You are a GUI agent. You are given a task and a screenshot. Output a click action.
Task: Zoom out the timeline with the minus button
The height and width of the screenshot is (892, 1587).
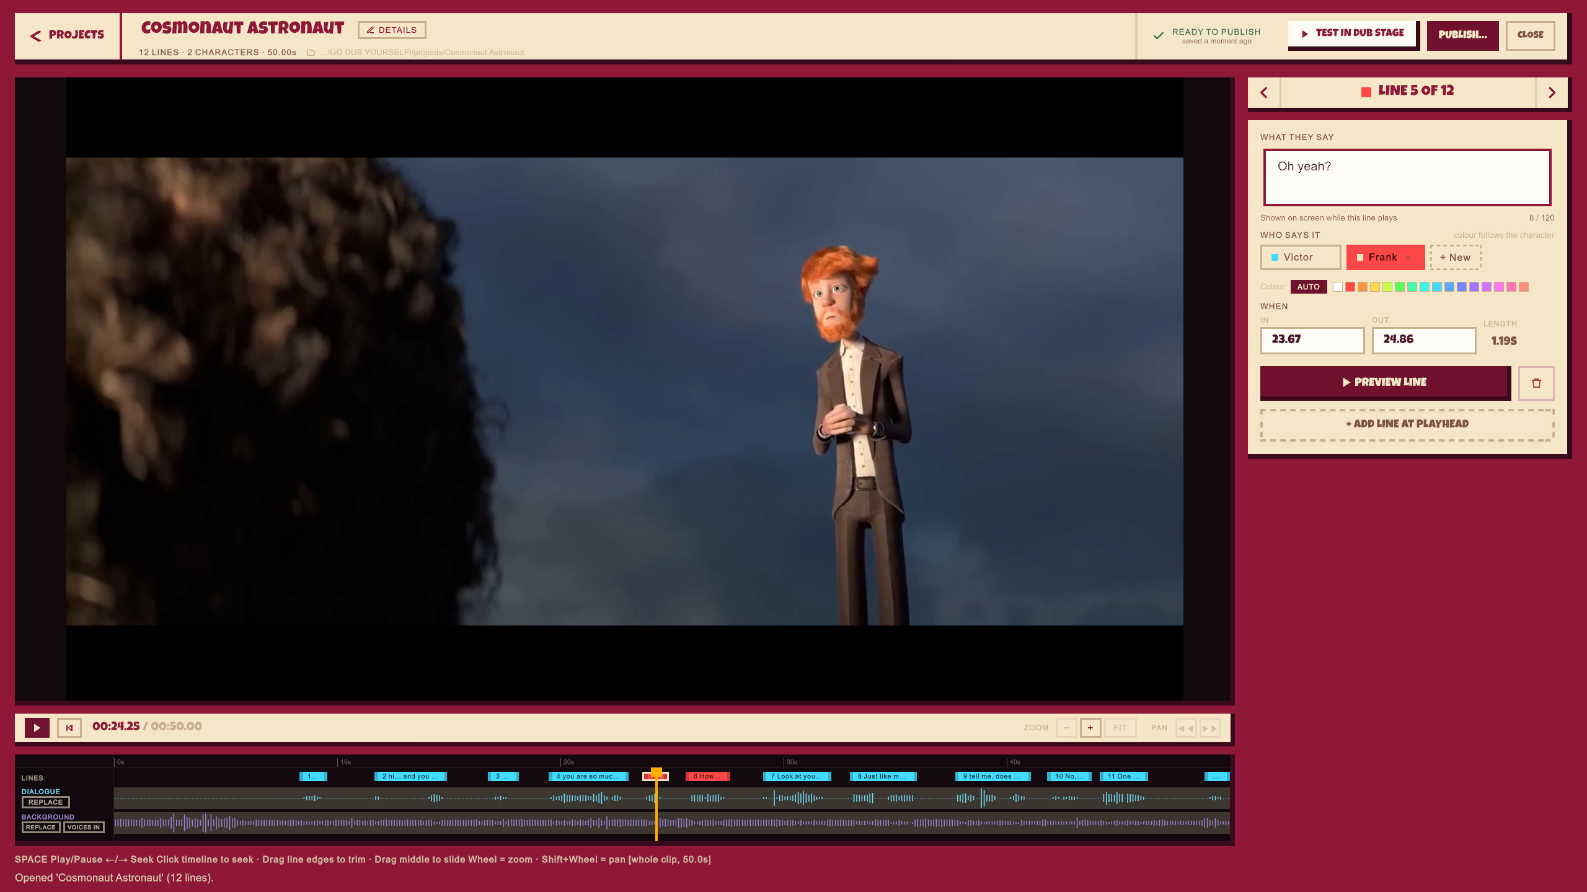coord(1066,727)
